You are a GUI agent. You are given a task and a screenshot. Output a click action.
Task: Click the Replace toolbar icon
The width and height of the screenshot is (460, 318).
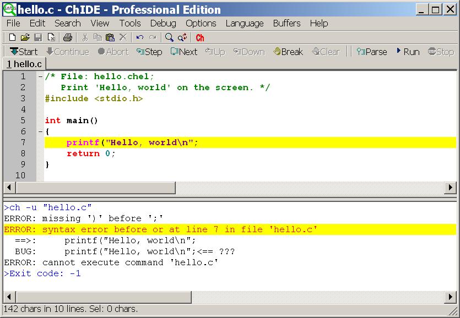click(x=182, y=37)
